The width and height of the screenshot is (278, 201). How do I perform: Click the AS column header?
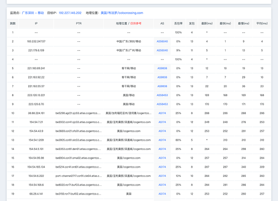(x=162, y=24)
